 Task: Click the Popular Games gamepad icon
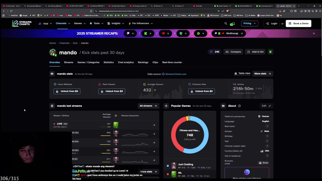[x=166, y=106]
